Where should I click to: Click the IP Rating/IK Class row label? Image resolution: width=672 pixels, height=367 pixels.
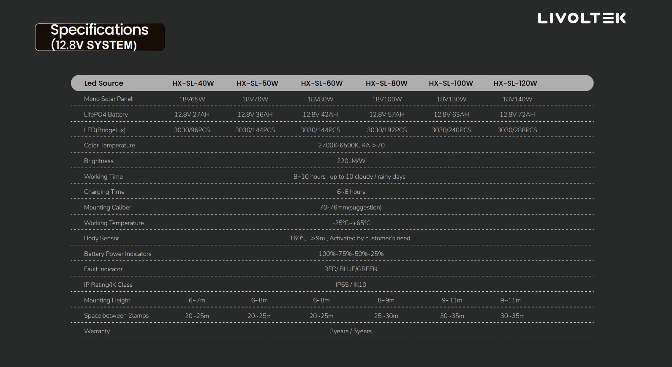coord(108,285)
